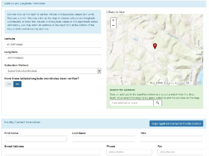Click the Longitude input field
Viewport: 209px width, 156px height.
pyautogui.click(x=53, y=58)
